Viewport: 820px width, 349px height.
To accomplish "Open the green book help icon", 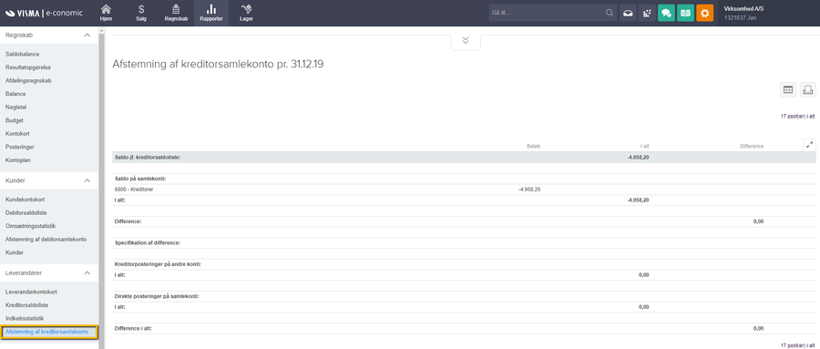I will 685,13.
